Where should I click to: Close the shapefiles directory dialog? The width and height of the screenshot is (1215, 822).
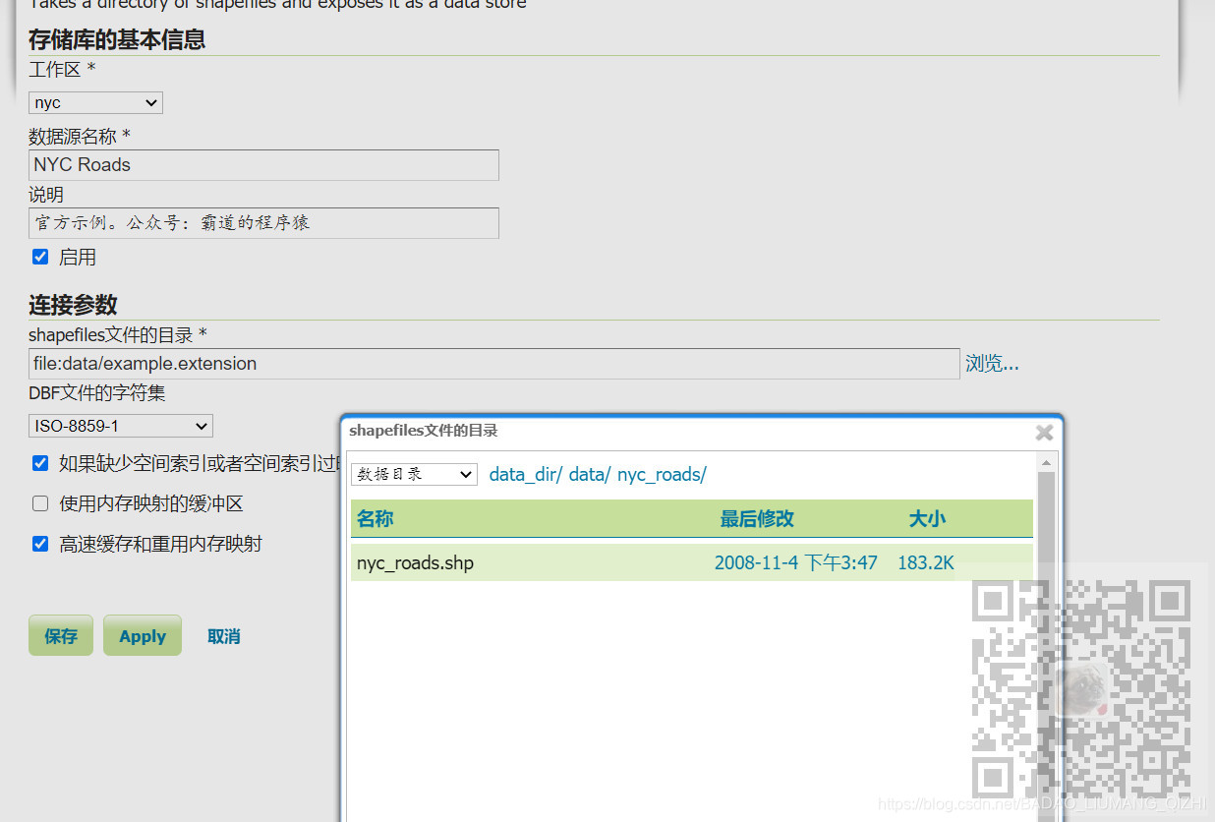(1044, 432)
